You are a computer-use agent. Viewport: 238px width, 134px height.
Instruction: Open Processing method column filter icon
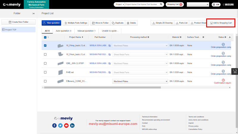pyautogui.click(x=148, y=37)
